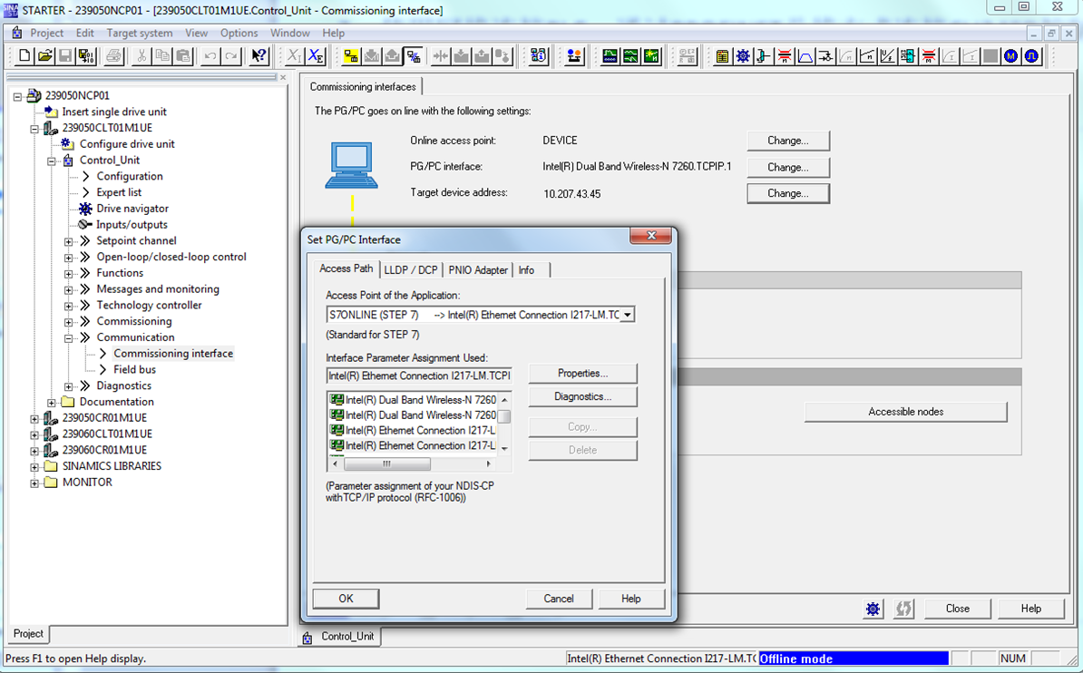Collapse the Communication tree node
The height and width of the screenshot is (673, 1083).
[x=69, y=337]
